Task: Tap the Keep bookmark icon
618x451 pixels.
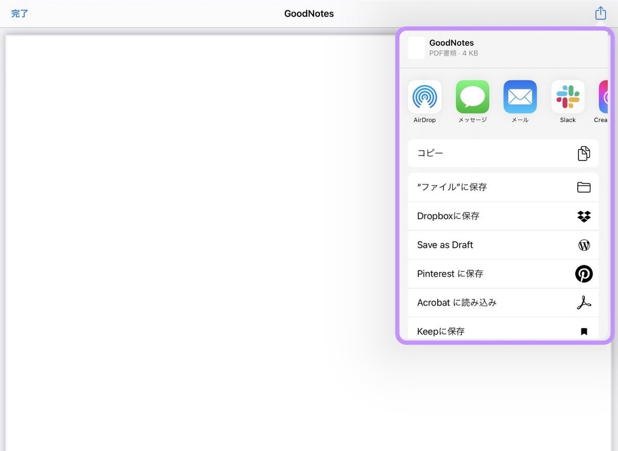Action: point(584,332)
